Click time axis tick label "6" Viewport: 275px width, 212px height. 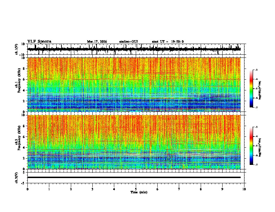[x=158, y=189]
